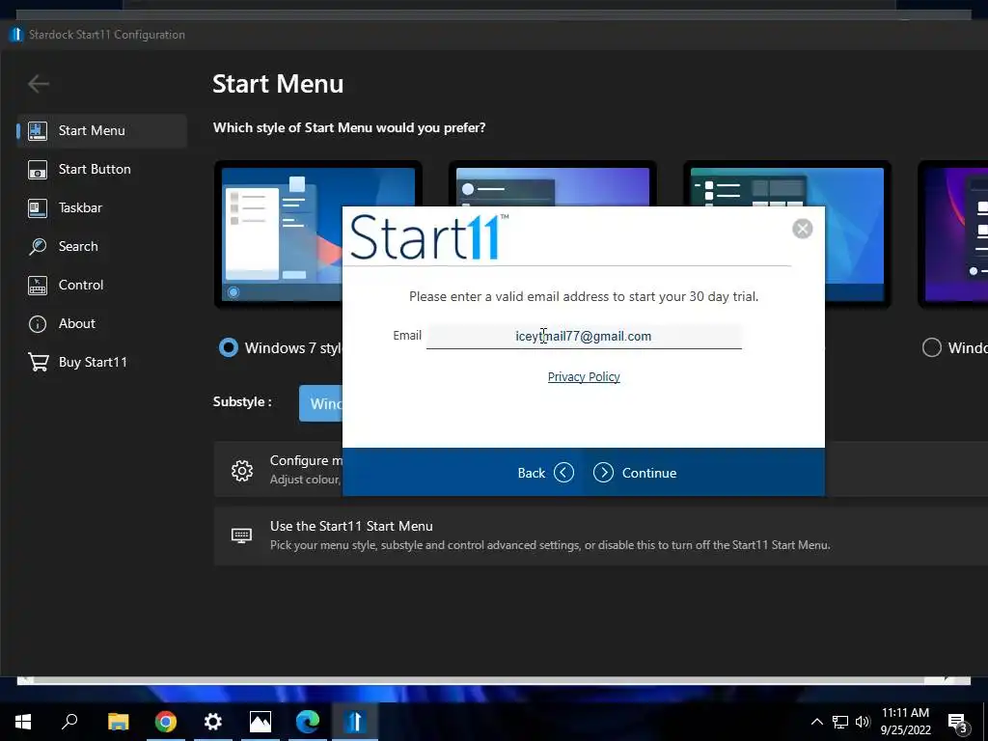Show hidden system tray icons
988x741 pixels.
coord(816,722)
